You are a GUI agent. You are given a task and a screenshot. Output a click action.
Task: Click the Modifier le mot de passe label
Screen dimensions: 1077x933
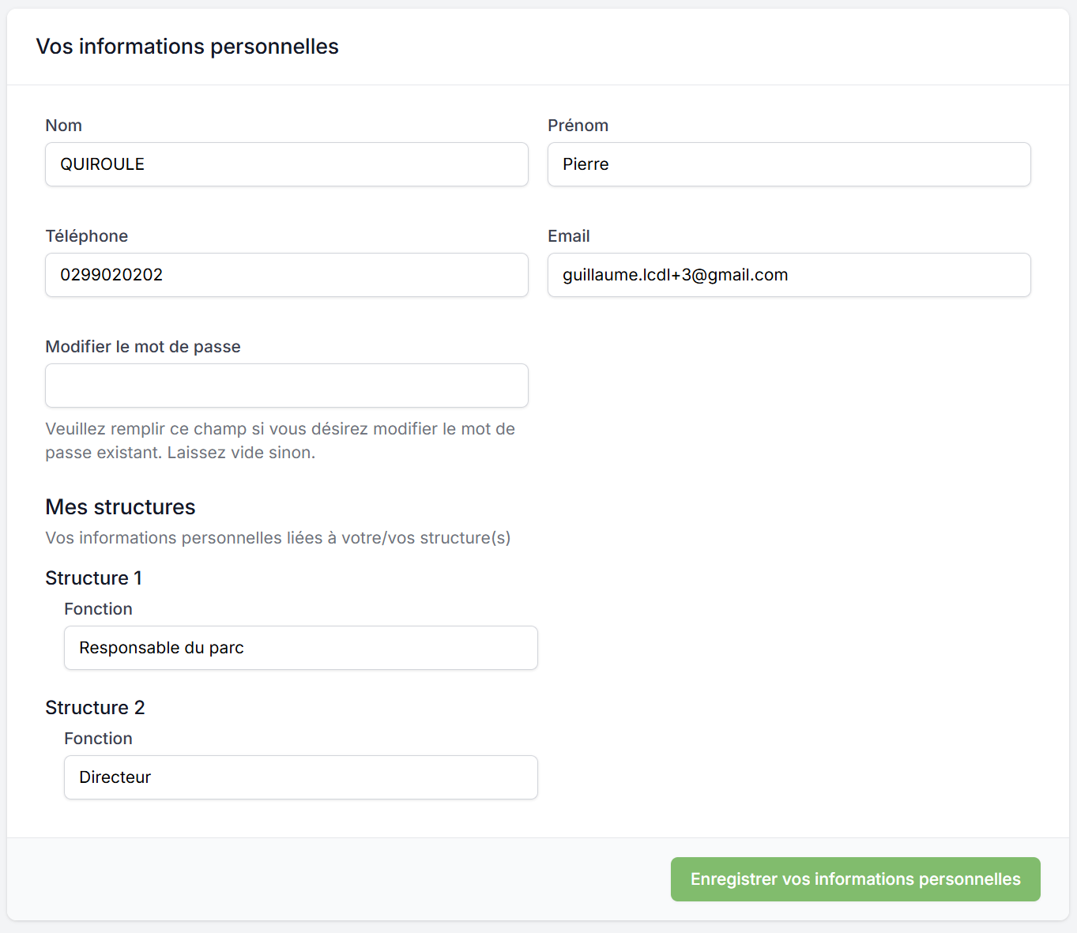tap(143, 347)
